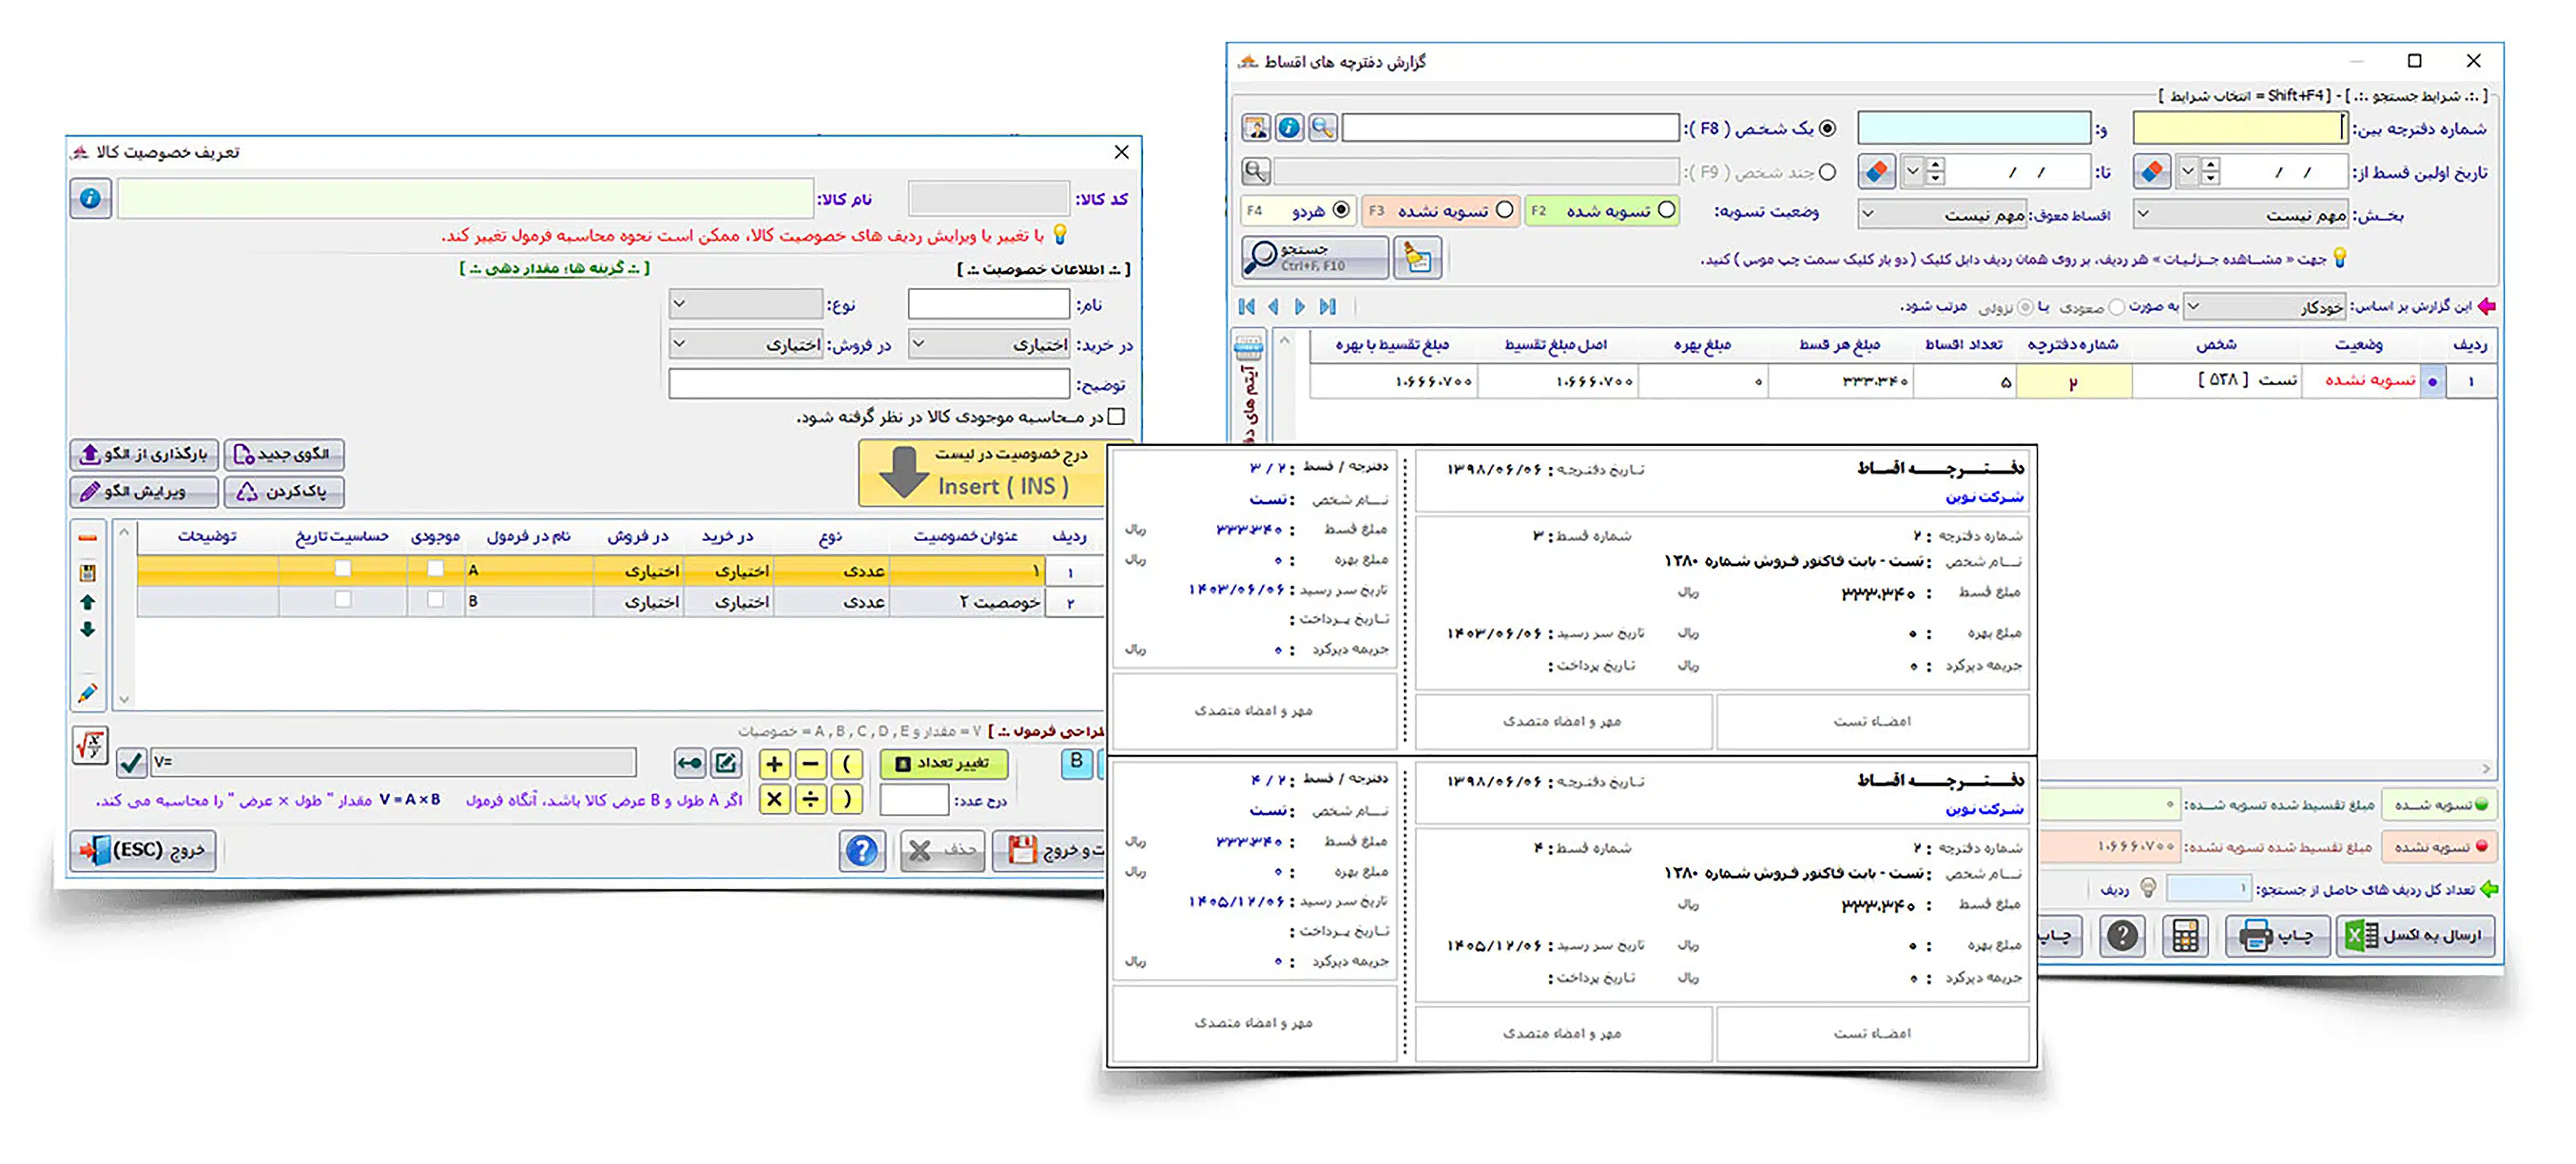
Task: Click the new pattern button
Action: pos(284,454)
